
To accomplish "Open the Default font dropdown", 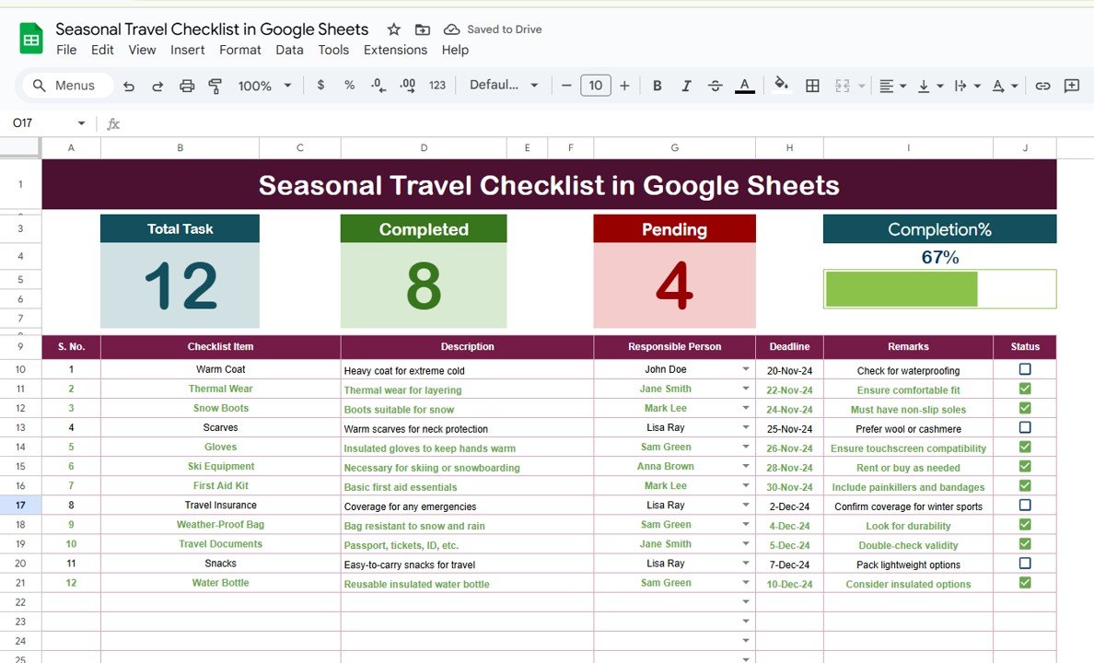I will coord(504,85).
